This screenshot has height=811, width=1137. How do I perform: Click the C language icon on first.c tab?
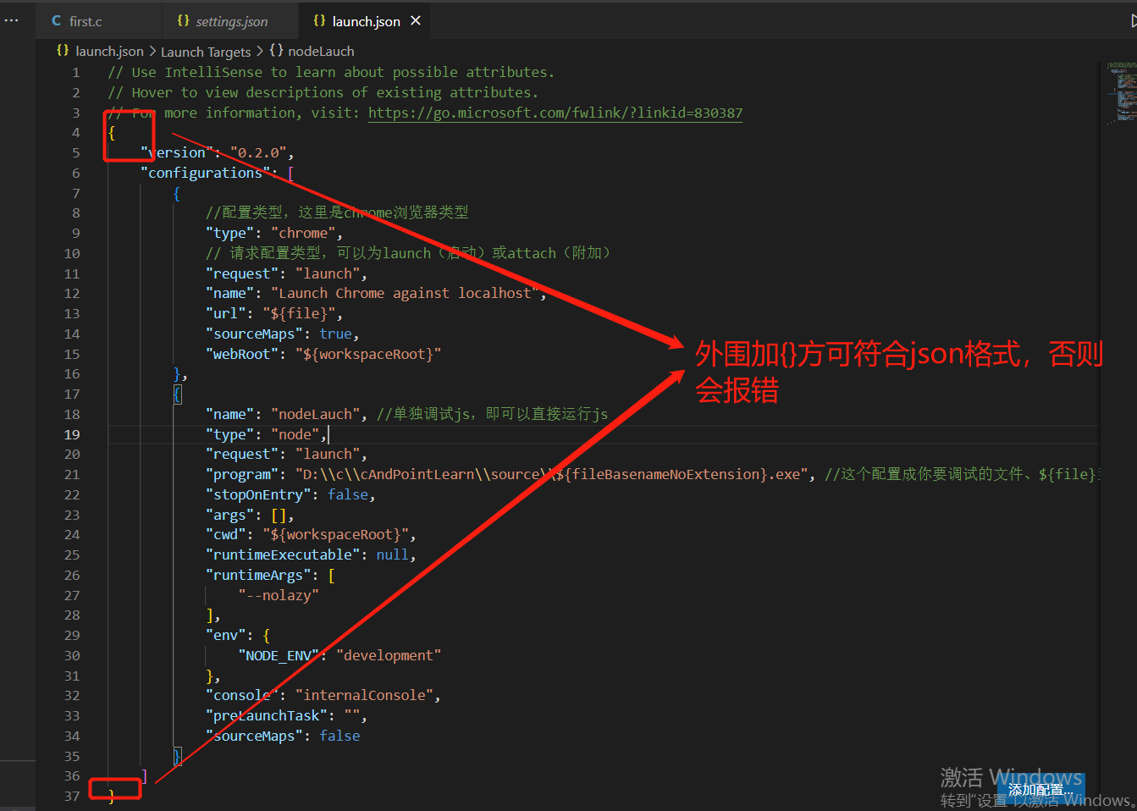[55, 19]
